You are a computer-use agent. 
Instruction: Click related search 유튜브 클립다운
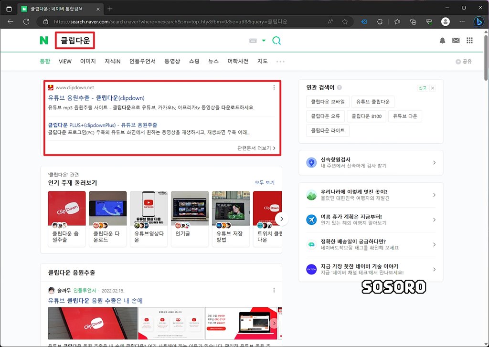[372, 102]
